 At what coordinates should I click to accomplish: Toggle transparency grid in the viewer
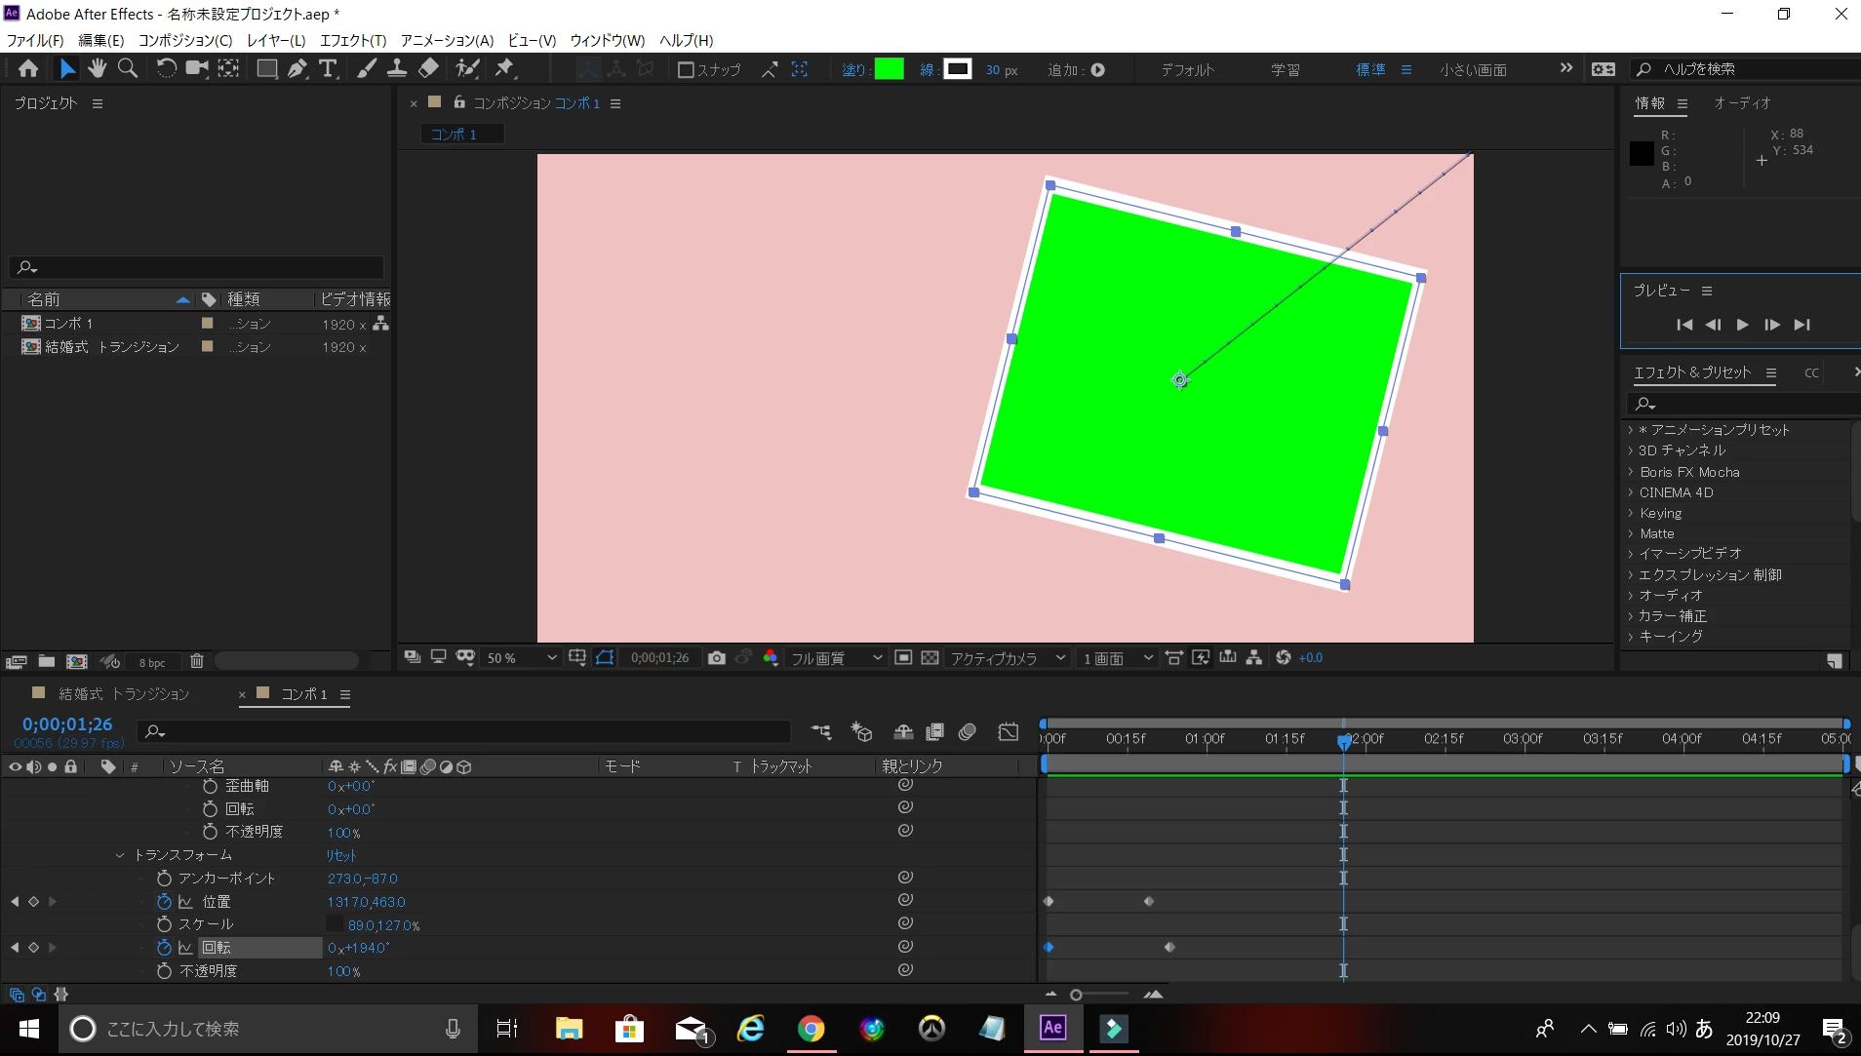pos(930,658)
